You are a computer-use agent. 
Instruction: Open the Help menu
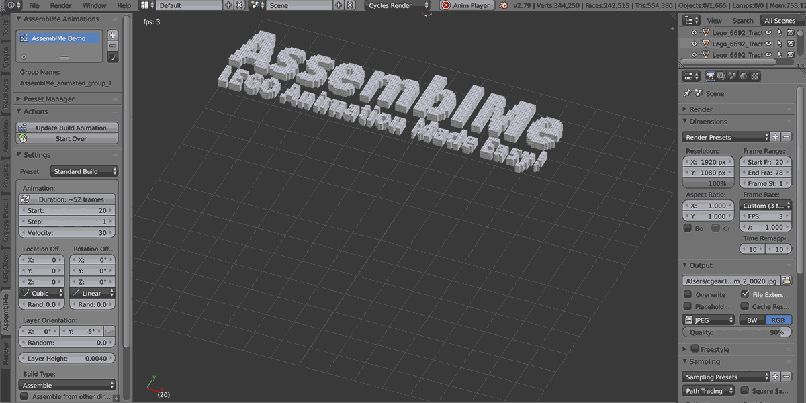tap(124, 5)
